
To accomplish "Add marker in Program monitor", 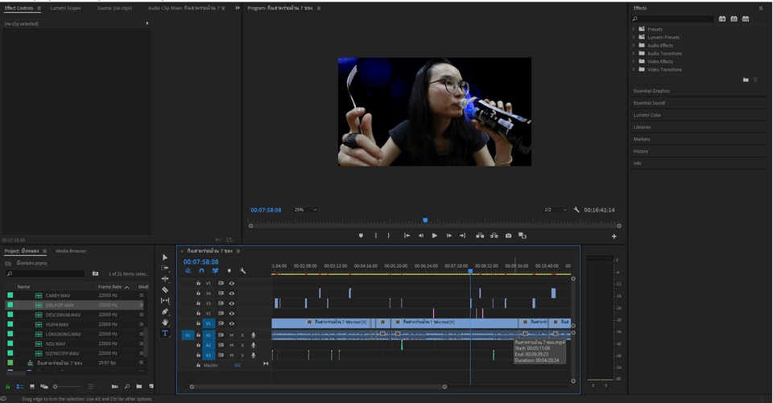I will tap(361, 236).
